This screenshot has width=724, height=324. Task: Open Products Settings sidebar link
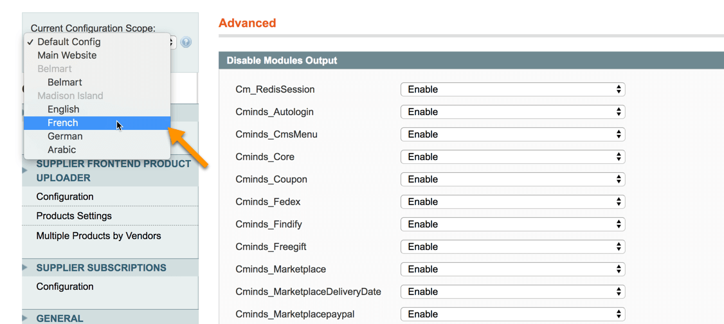point(74,216)
